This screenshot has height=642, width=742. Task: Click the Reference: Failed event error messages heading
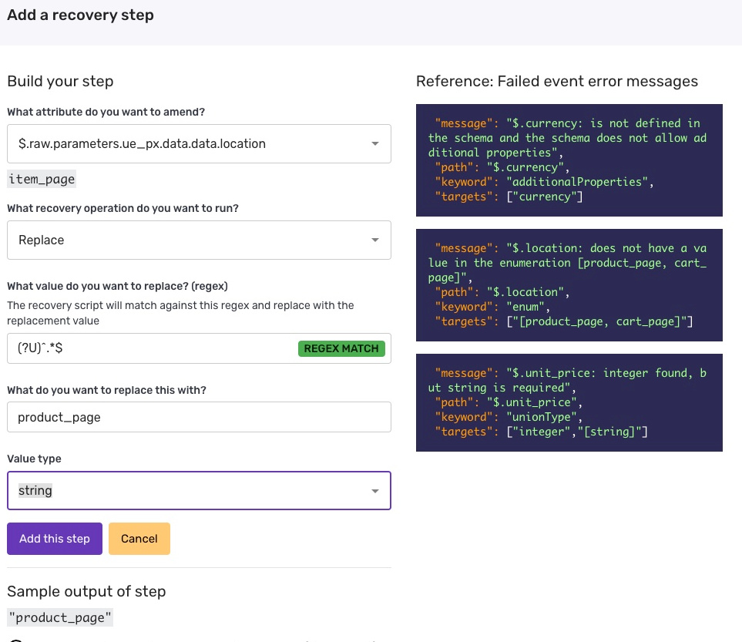(x=557, y=82)
